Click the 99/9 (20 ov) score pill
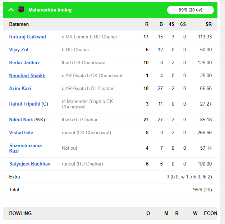Image resolution: width=225 pixels, height=224 pixels. (190, 10)
